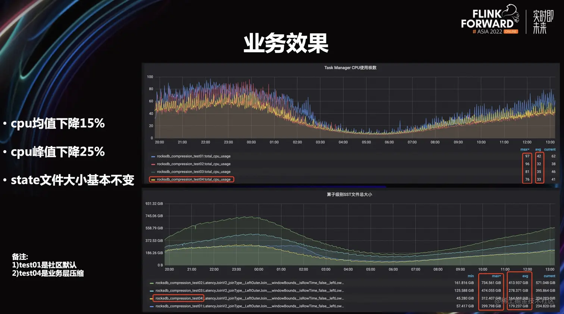Sort SST legend by max column header

496,276
